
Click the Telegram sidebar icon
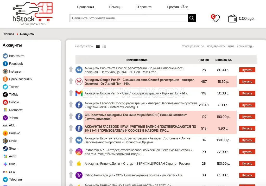(5, 179)
